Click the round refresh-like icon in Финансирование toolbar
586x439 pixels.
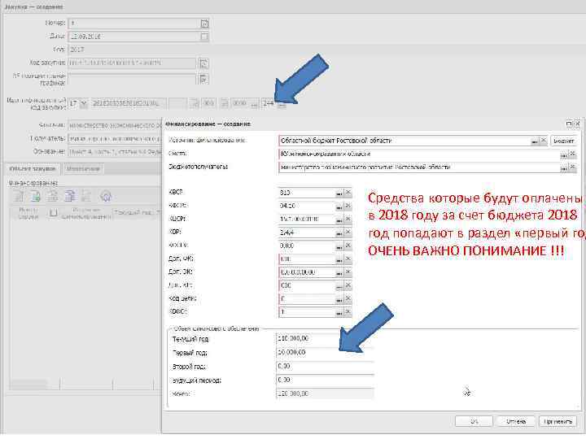[106, 196]
